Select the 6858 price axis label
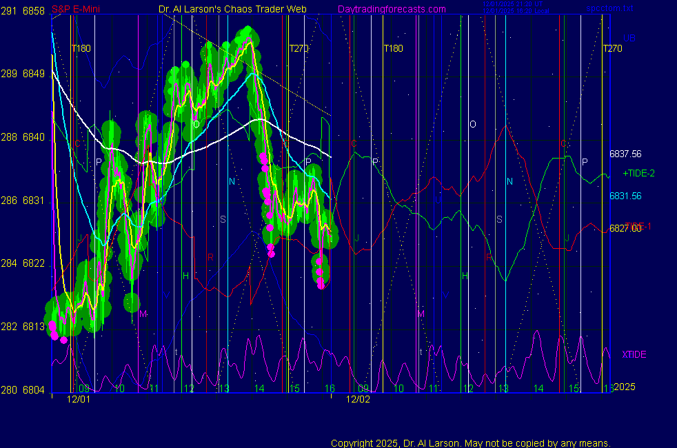This screenshot has height=448, width=677. click(34, 11)
